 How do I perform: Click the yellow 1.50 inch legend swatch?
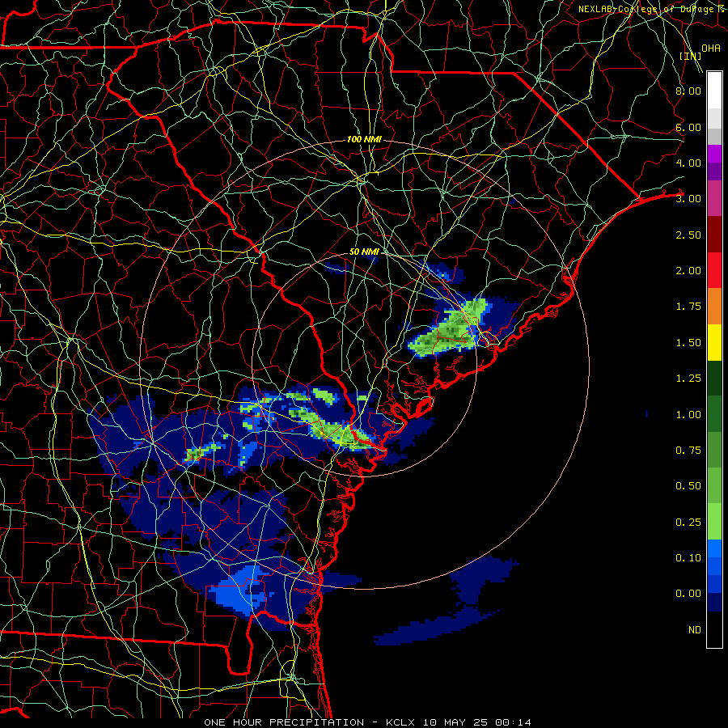(714, 342)
